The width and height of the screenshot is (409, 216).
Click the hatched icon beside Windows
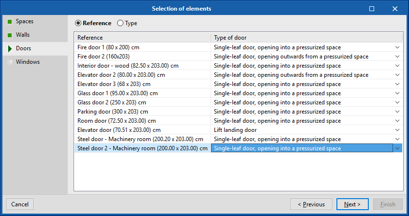(x=10, y=62)
